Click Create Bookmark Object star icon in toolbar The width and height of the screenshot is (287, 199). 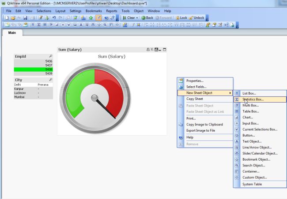pyautogui.click(x=99, y=25)
